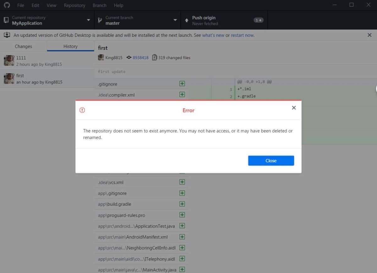The height and width of the screenshot is (273, 377).
Task: Open the what's new link
Action: [x=213, y=35]
